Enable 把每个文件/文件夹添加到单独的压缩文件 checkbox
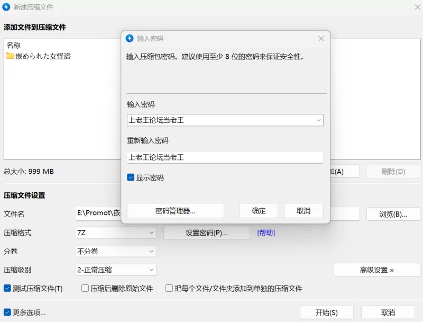The height and width of the screenshot is (322, 423). (x=169, y=288)
